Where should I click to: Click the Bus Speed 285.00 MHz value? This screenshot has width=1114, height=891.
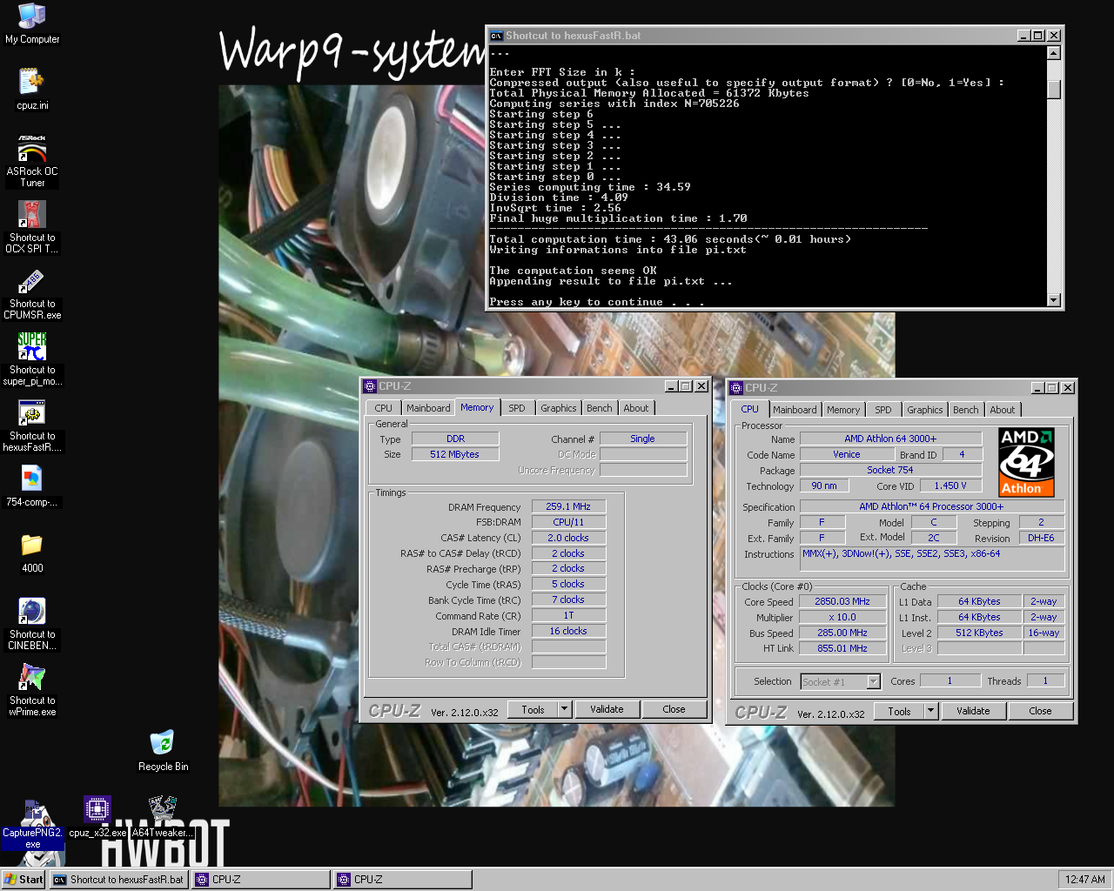[x=842, y=633]
